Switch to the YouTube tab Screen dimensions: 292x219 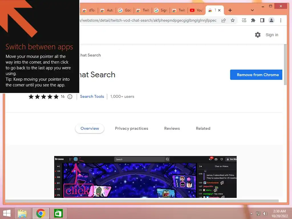tap(196, 10)
